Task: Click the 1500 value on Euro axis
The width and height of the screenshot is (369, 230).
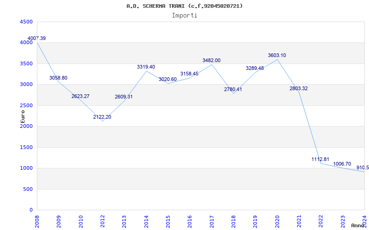Action: [26, 147]
